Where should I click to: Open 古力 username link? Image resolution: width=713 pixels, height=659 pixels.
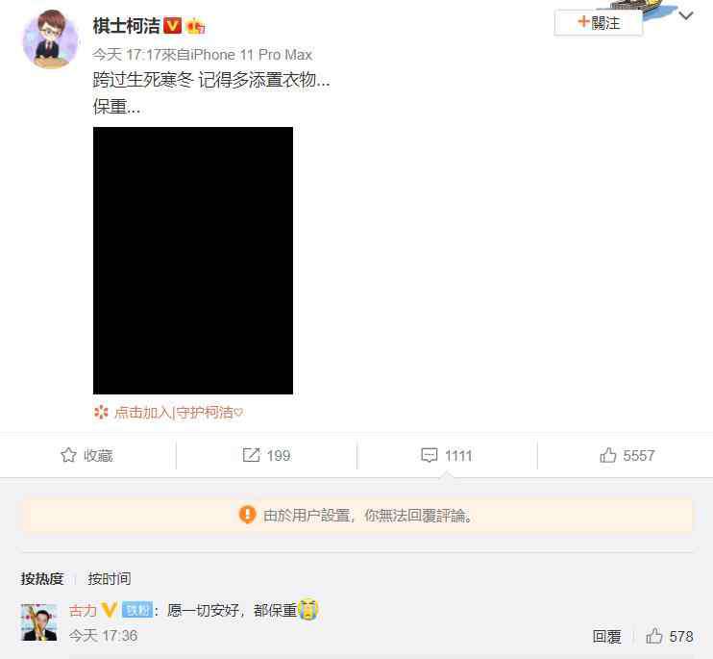tap(83, 610)
